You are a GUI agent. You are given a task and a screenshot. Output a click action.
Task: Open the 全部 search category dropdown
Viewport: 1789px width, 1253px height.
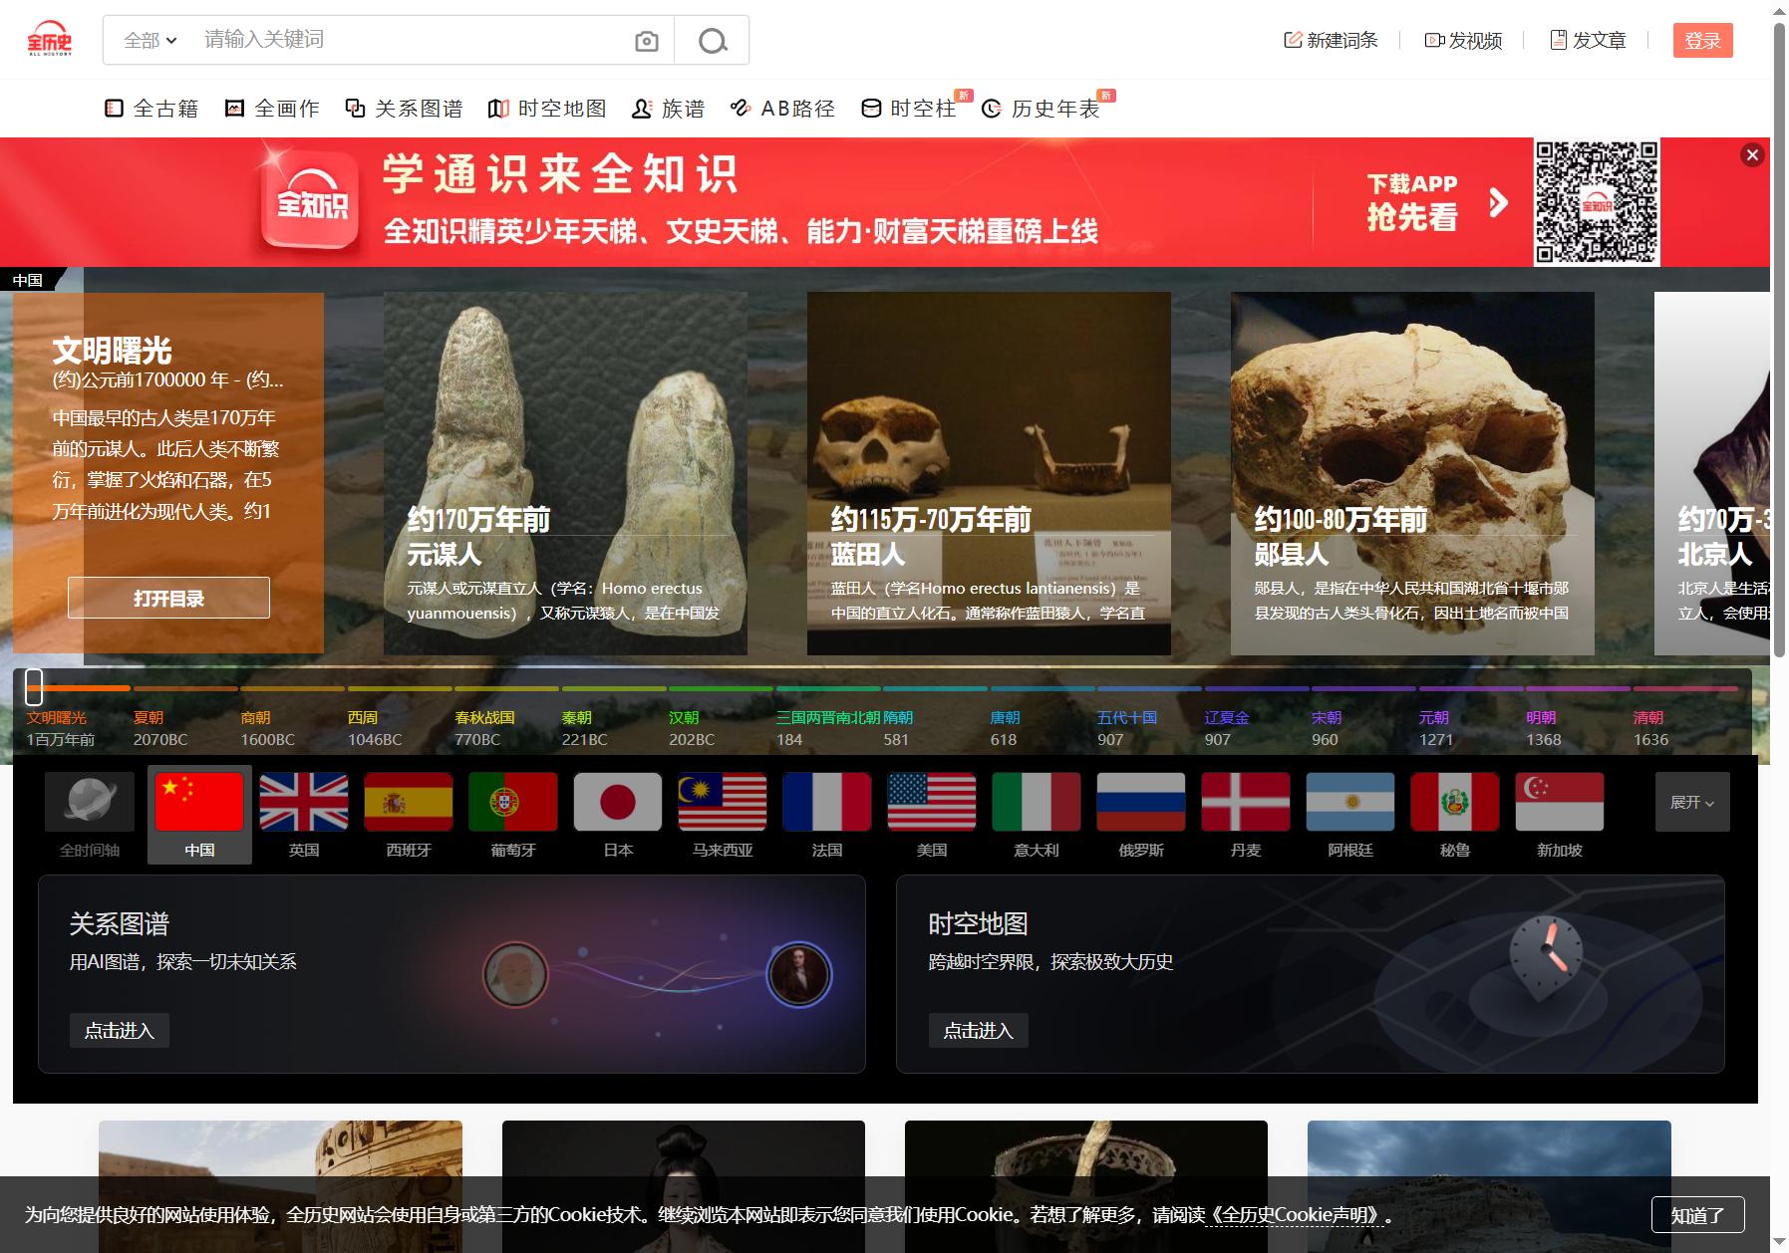150,40
